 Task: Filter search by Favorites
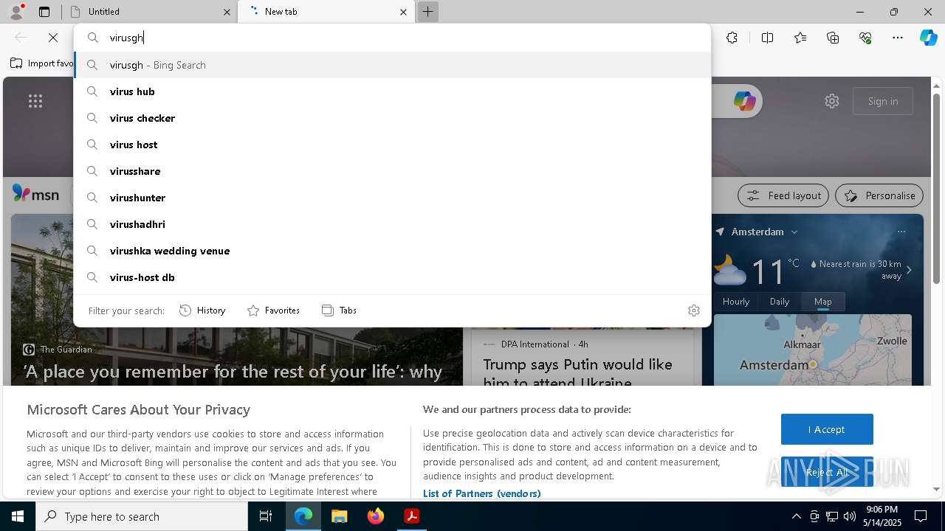click(273, 310)
